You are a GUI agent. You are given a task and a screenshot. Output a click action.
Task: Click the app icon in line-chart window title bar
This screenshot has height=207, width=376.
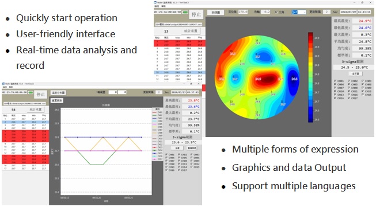coord(3,84)
